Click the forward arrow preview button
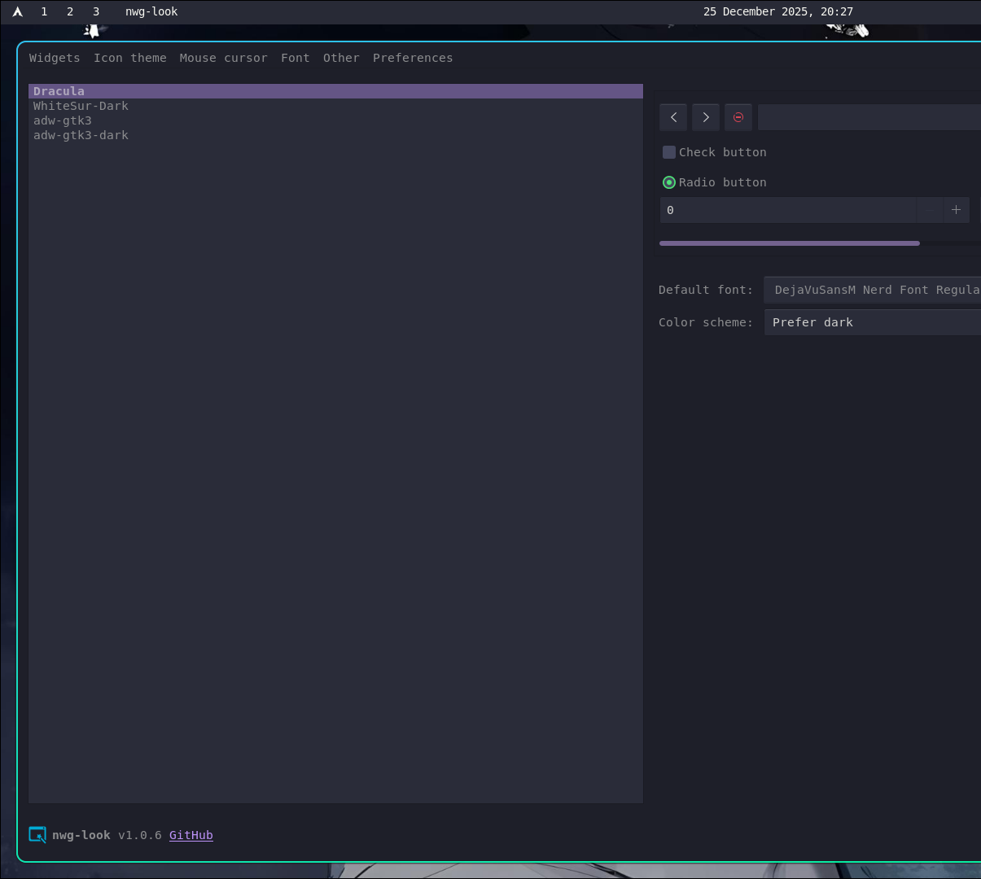981x879 pixels. 706,117
